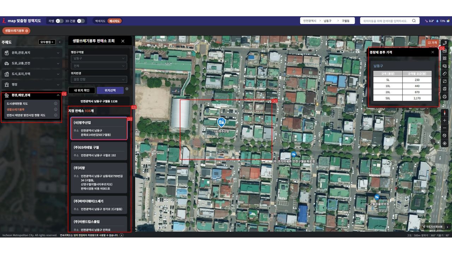The width and height of the screenshot is (452, 254).
Task: Click the locate my position target icon
Action: pyautogui.click(x=445, y=143)
